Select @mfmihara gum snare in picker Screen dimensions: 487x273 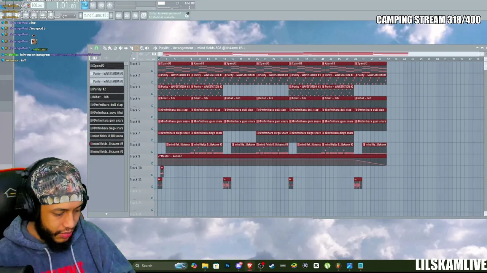pos(107,120)
